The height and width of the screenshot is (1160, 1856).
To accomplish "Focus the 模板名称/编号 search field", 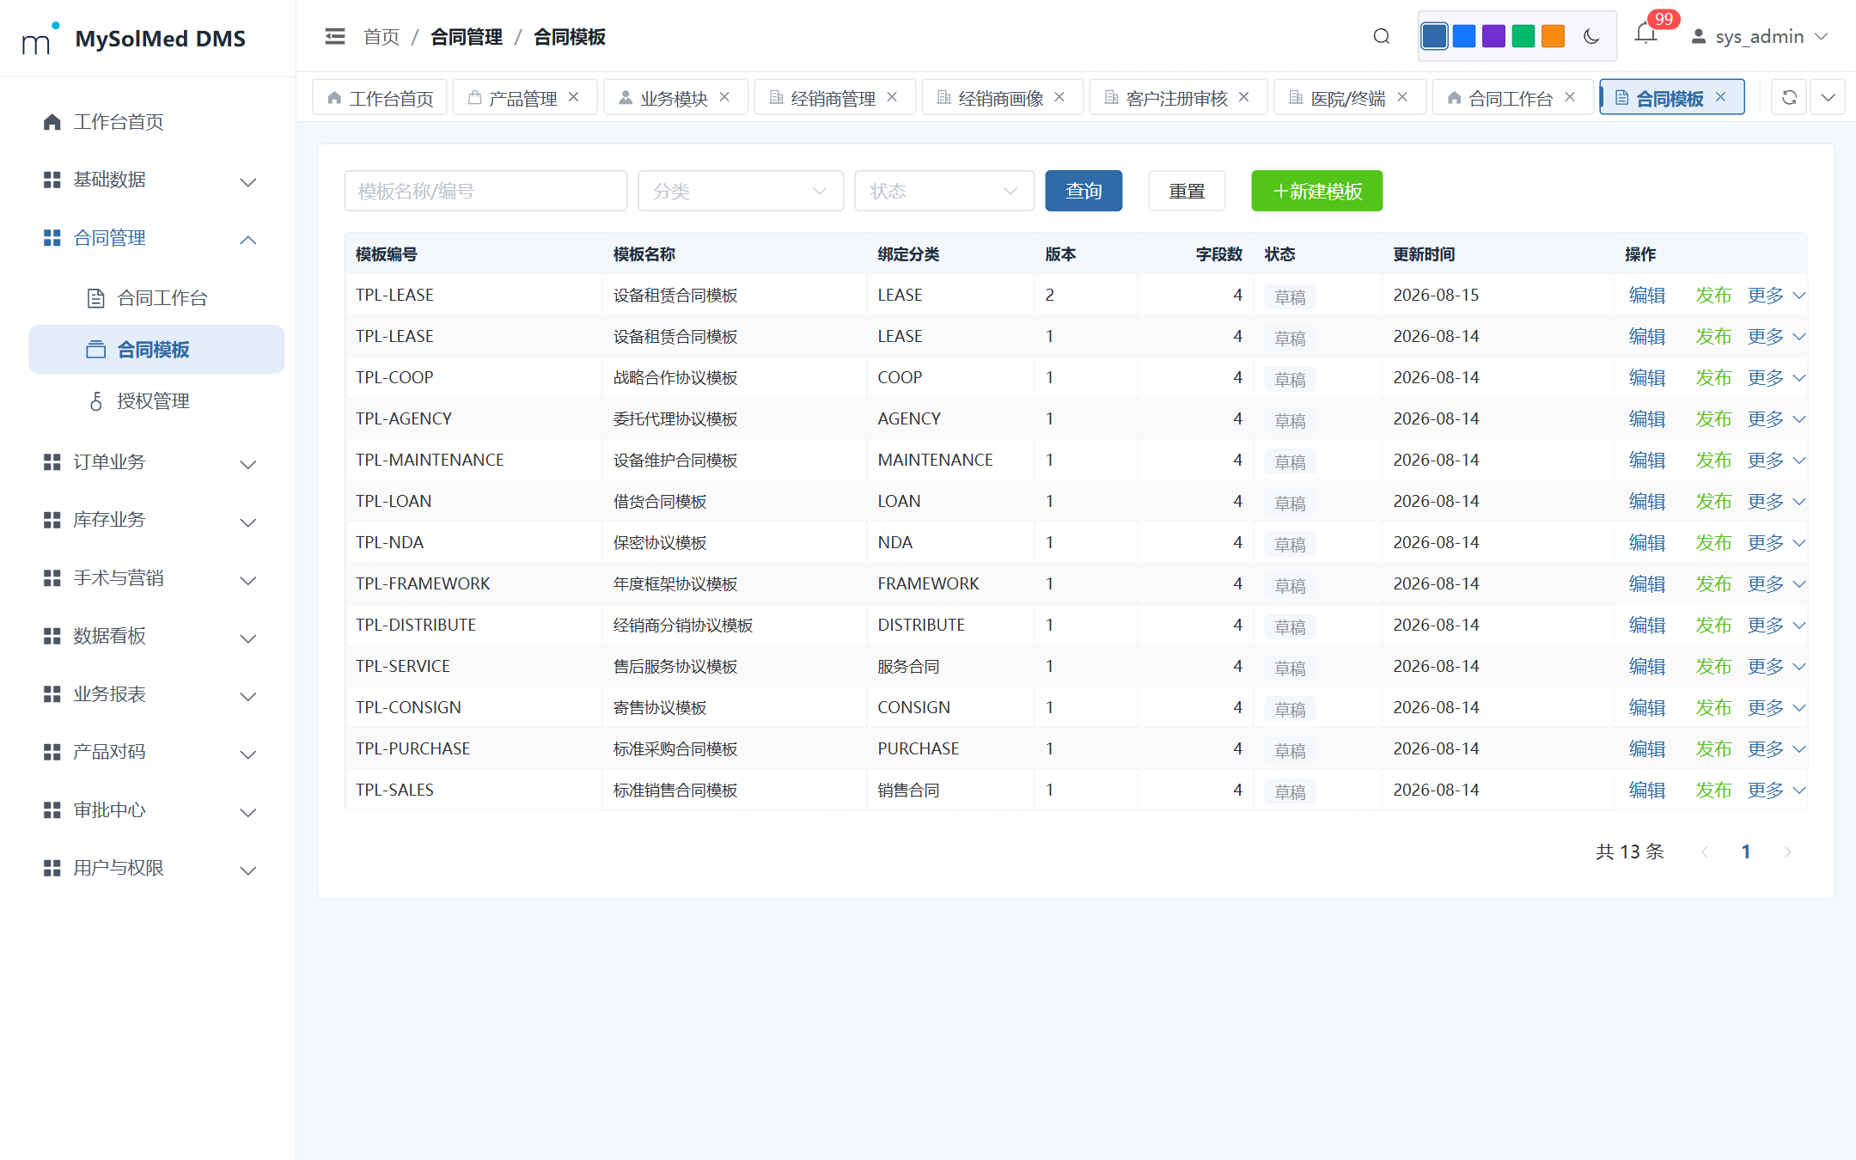I will 485,191.
